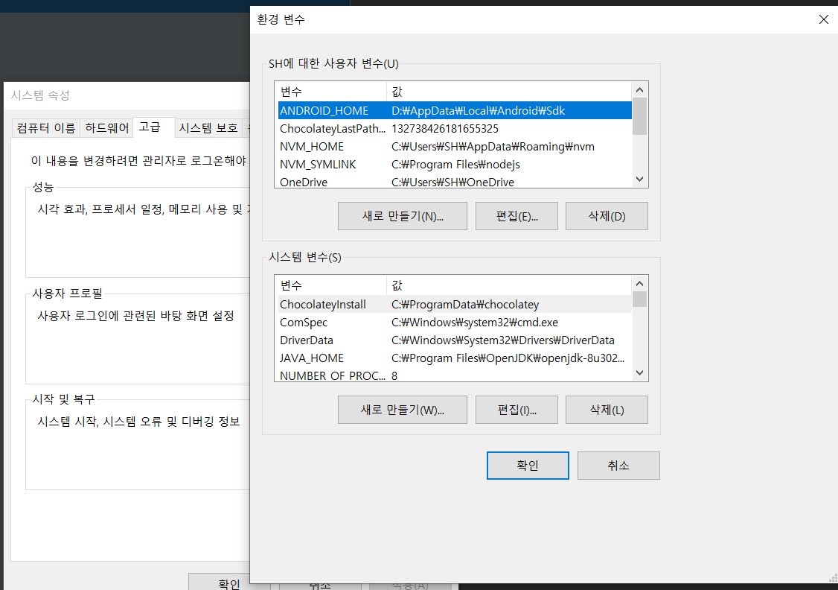Click the user variables 값 column header

click(509, 92)
